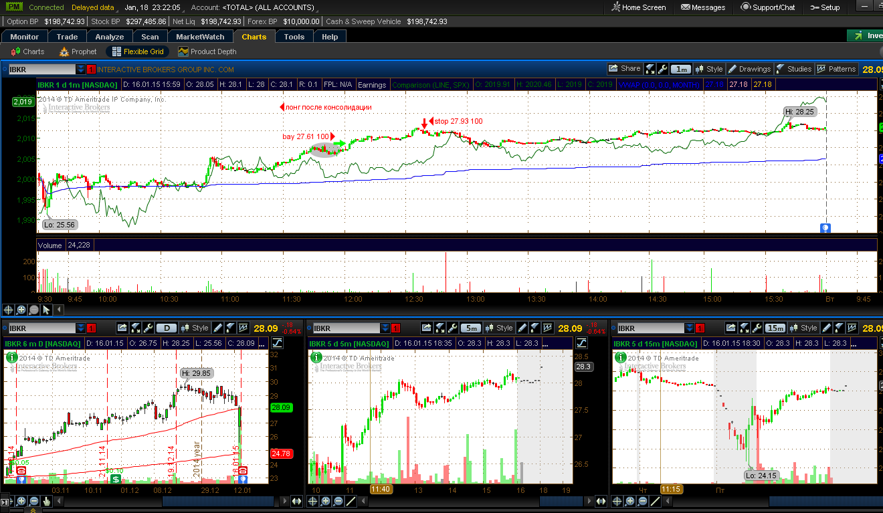Click the symbol field on 5m chart
The image size is (883, 513).
[346, 328]
